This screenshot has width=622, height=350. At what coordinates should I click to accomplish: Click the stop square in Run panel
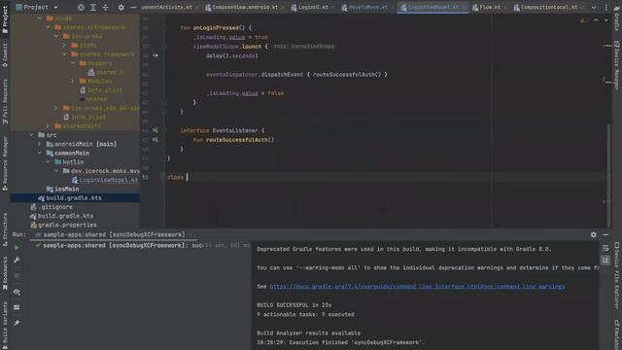17,276
